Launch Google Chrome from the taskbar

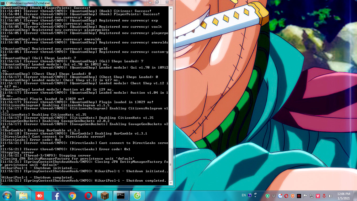pyautogui.click(x=72, y=196)
